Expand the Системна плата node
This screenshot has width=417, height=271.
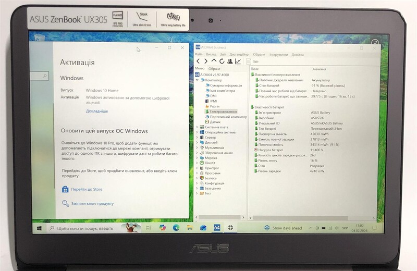point(197,127)
